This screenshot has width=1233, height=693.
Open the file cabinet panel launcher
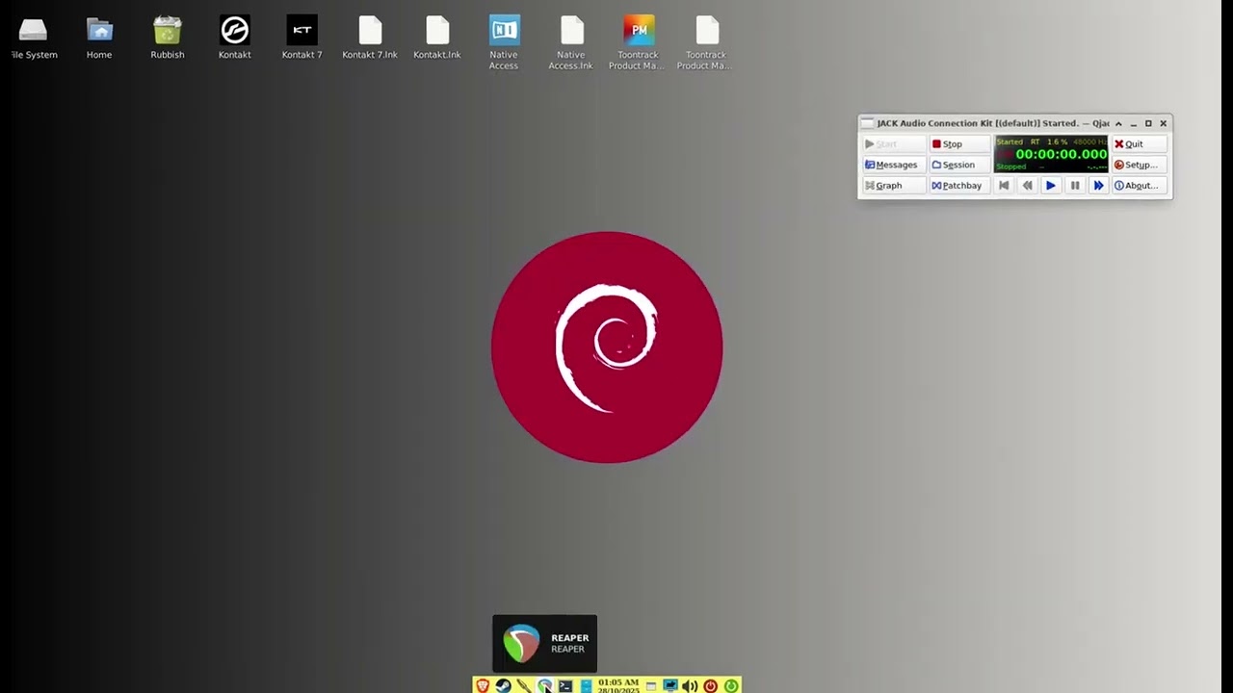coord(586,686)
